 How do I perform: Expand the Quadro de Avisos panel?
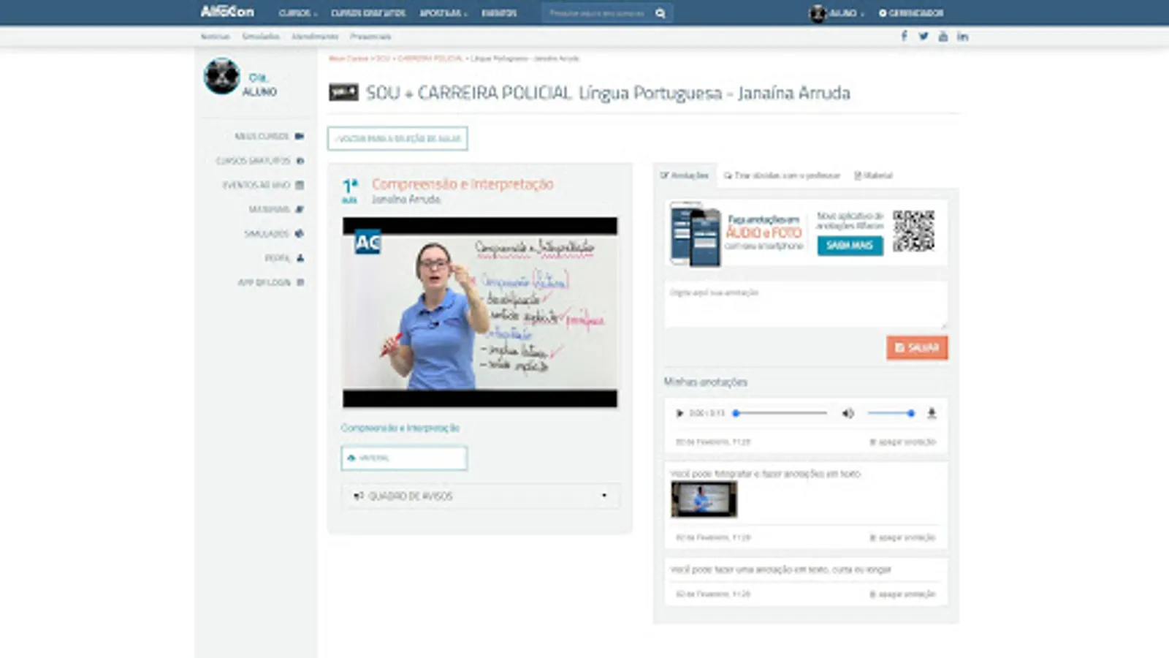603,496
